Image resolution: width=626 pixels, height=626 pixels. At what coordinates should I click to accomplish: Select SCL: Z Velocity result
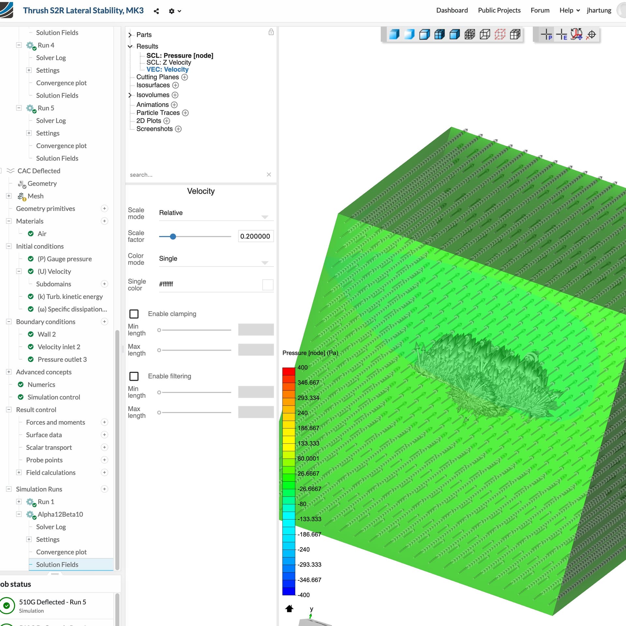point(169,63)
